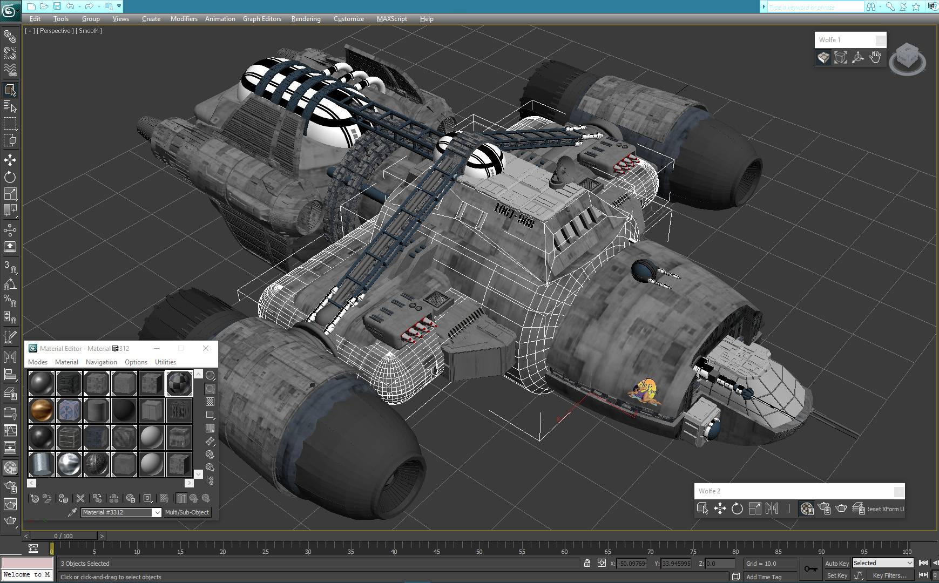Expand the Quick Access toolbar customize arrow

[119, 6]
